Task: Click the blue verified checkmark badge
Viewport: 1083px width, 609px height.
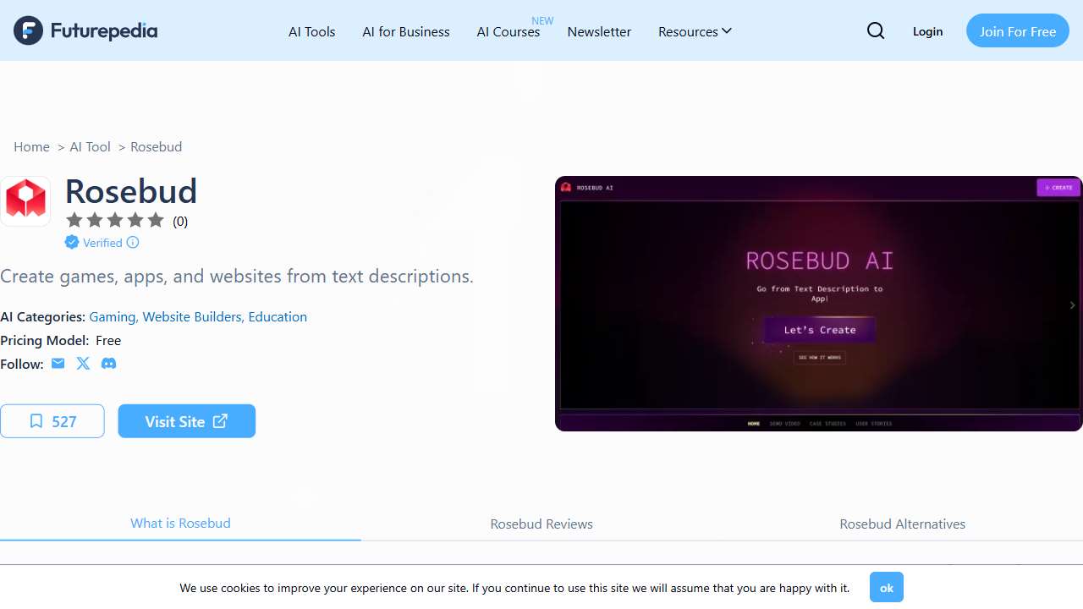Action: coord(72,243)
